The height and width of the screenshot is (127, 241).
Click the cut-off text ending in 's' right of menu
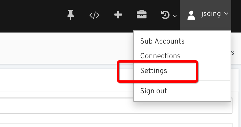pos(232,52)
